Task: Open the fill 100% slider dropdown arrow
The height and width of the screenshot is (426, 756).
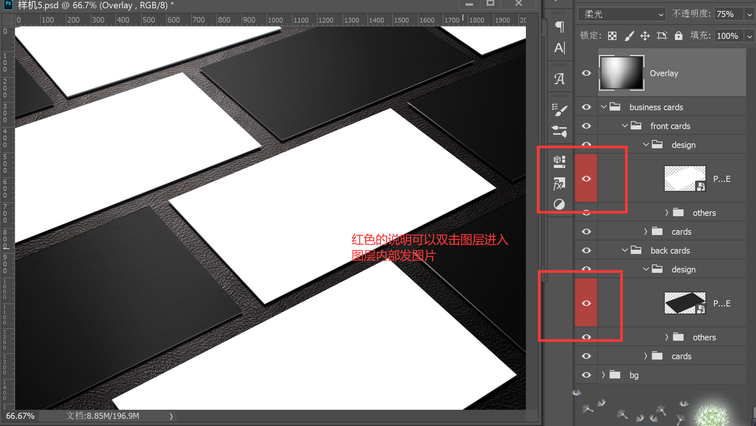Action: click(x=750, y=36)
